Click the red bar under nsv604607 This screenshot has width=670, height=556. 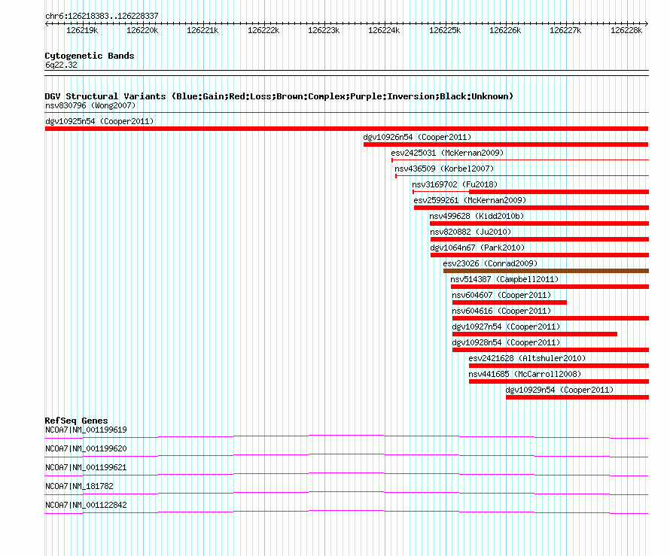click(510, 302)
